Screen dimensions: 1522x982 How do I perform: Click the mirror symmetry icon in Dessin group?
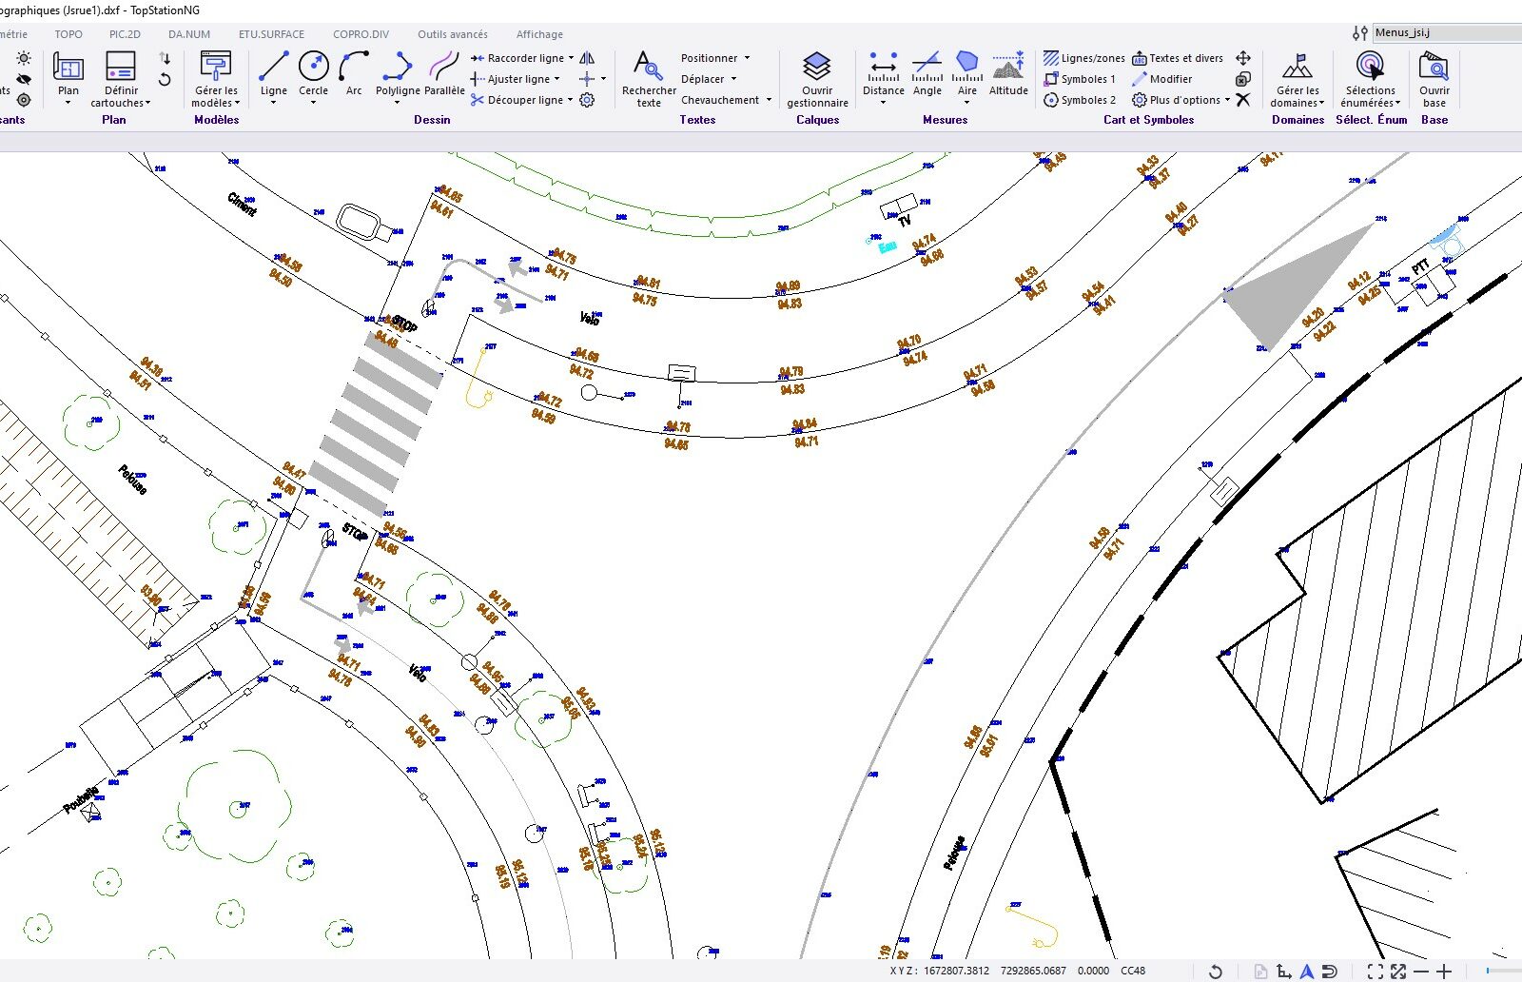click(x=587, y=58)
